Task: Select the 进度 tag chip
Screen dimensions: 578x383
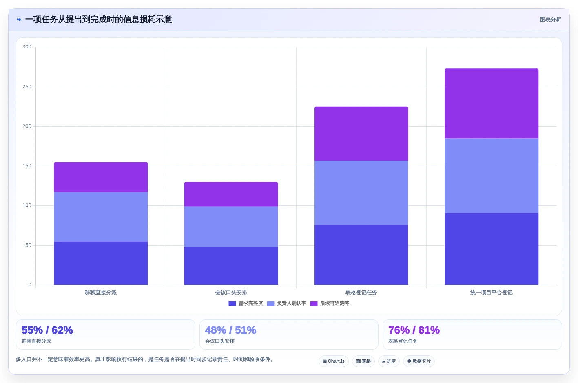Action: pyautogui.click(x=389, y=361)
